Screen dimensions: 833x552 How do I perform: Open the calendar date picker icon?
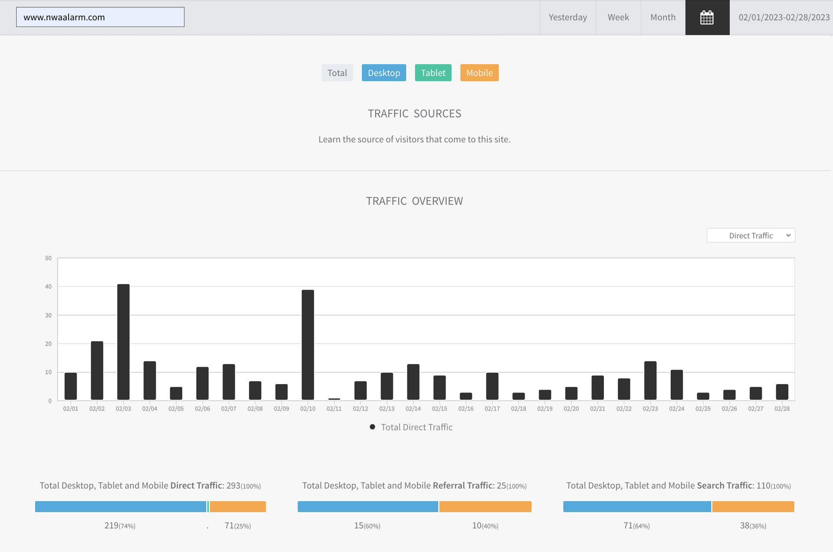tap(707, 17)
